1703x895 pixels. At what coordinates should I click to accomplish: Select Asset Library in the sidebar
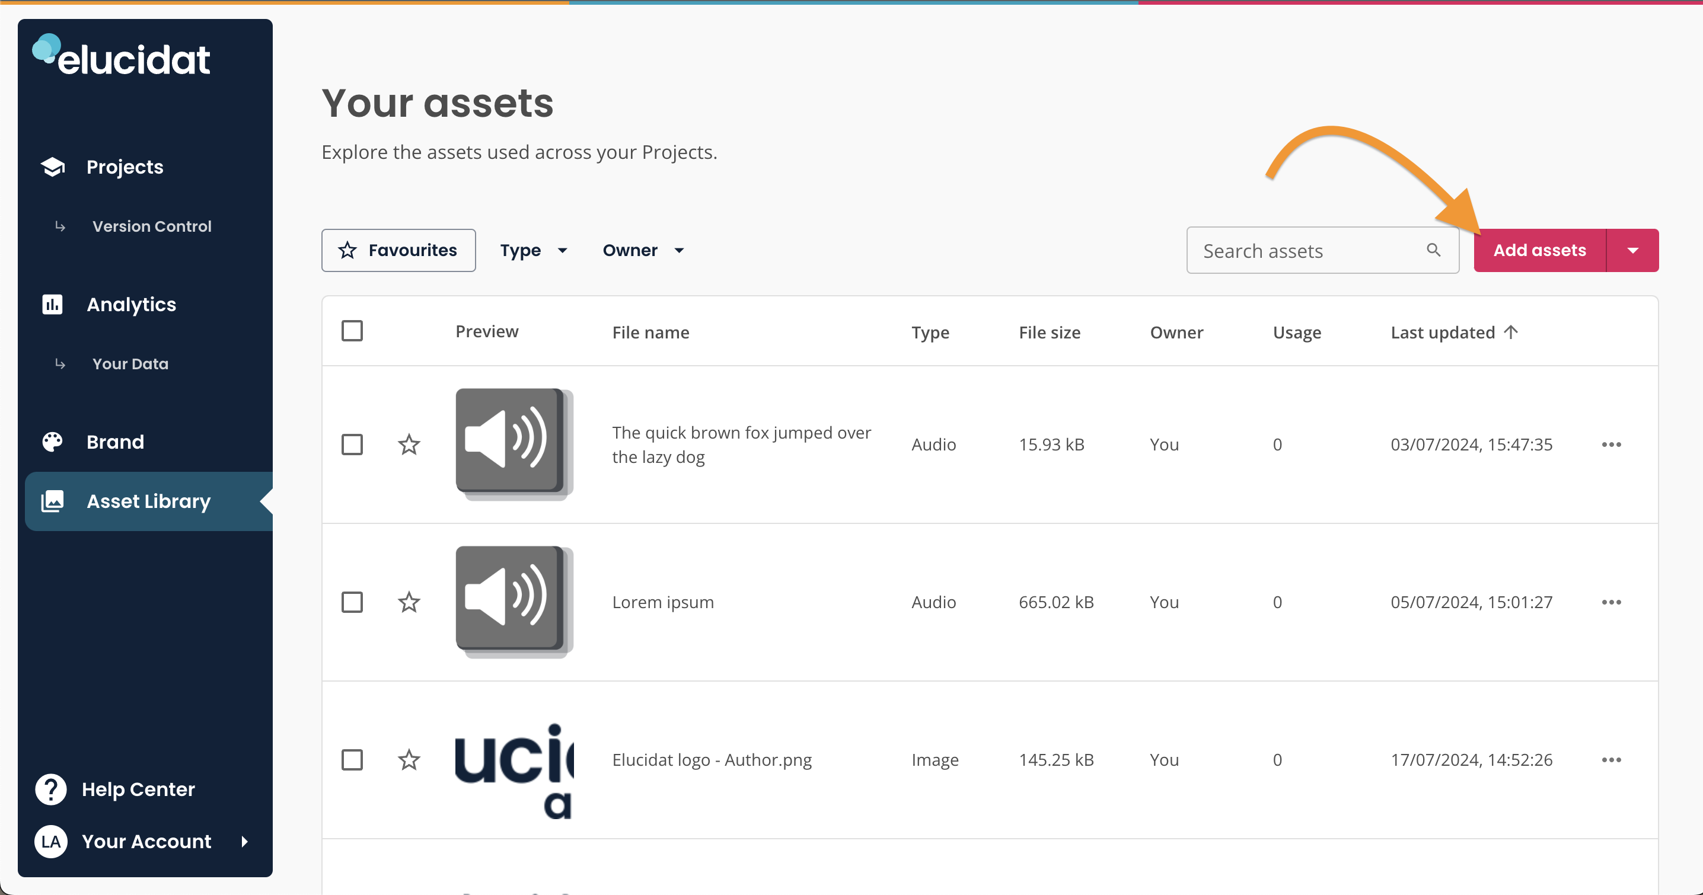(x=149, y=501)
